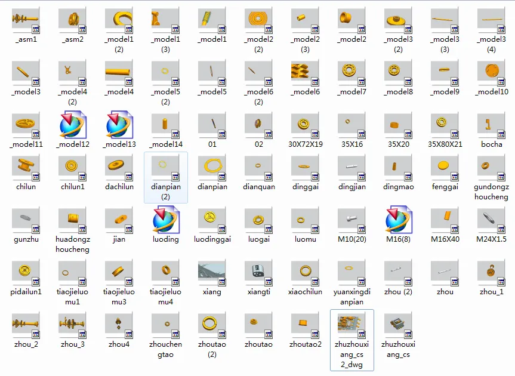Click the zhou_1 file icon

[491, 273]
